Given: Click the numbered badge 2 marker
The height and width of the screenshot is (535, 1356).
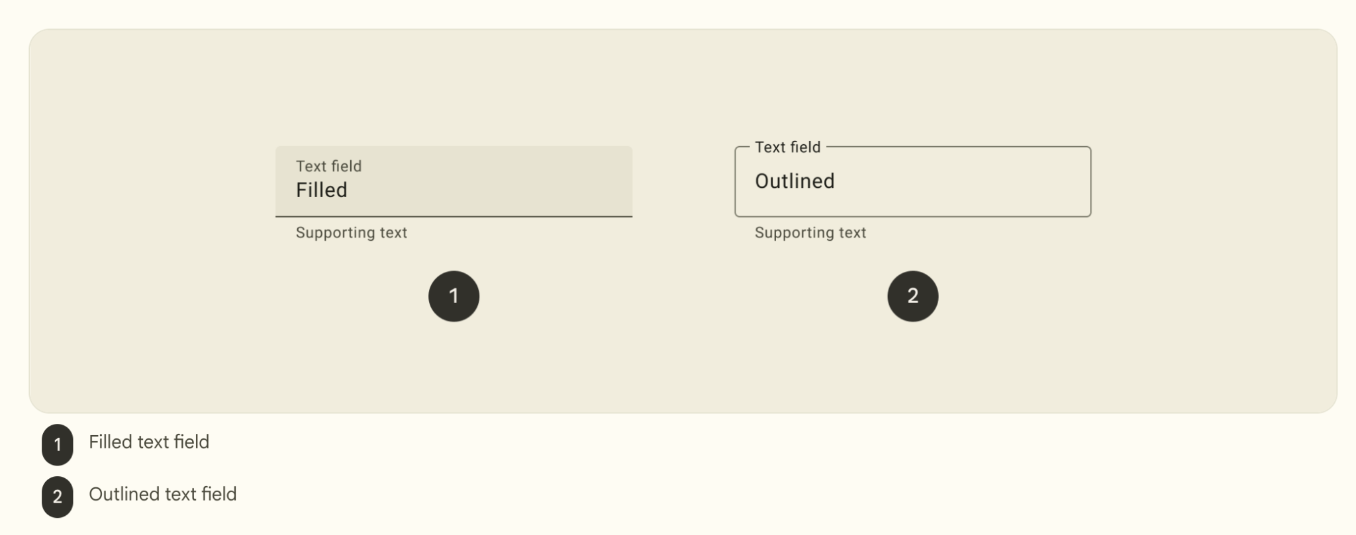Looking at the screenshot, I should click(912, 296).
